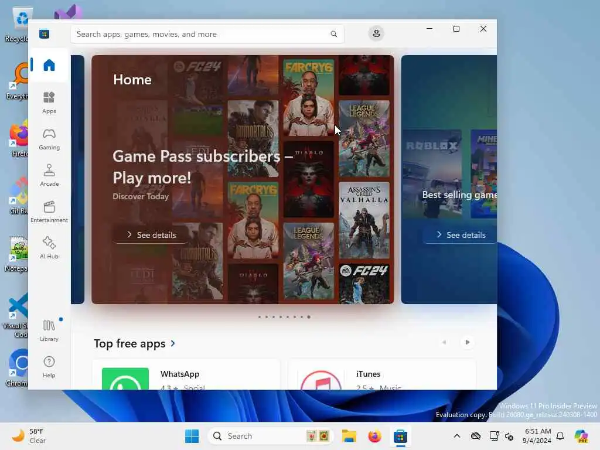Open Firefox from the taskbar
600x450 pixels.
[x=374, y=436]
